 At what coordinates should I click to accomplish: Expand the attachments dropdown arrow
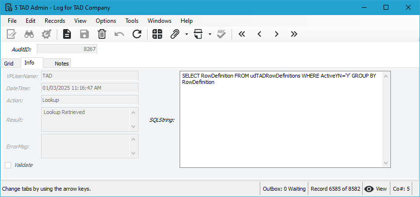click(186, 34)
